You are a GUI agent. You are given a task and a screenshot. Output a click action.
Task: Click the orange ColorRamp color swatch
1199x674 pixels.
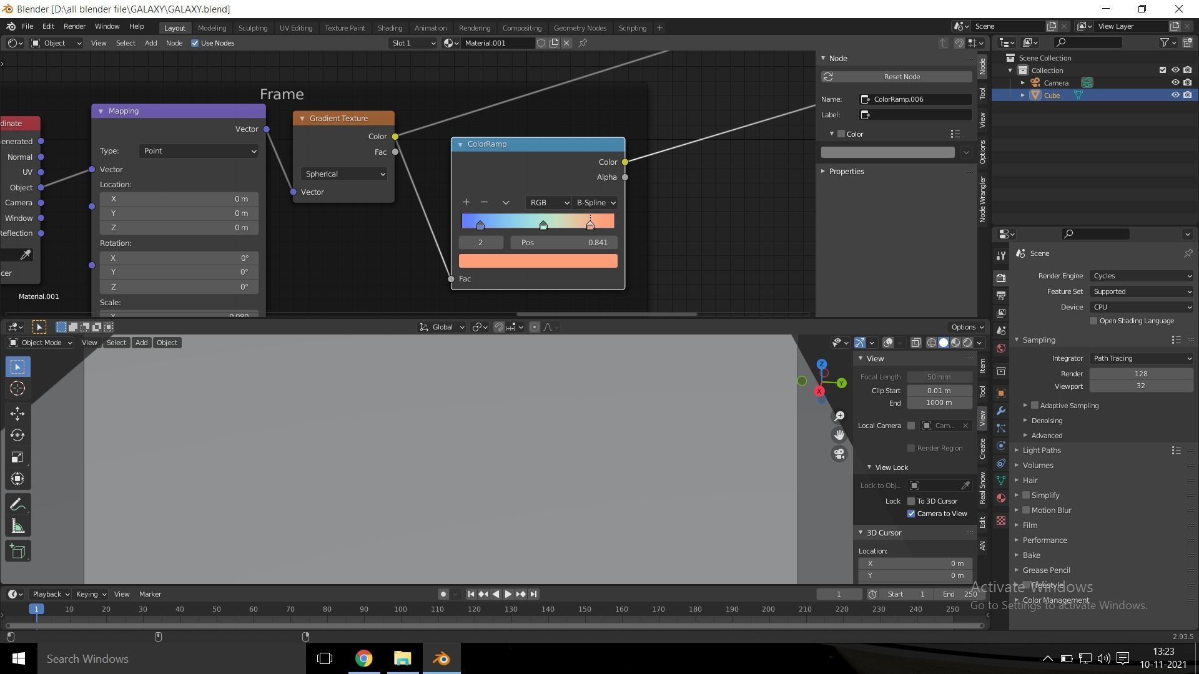[x=538, y=261]
